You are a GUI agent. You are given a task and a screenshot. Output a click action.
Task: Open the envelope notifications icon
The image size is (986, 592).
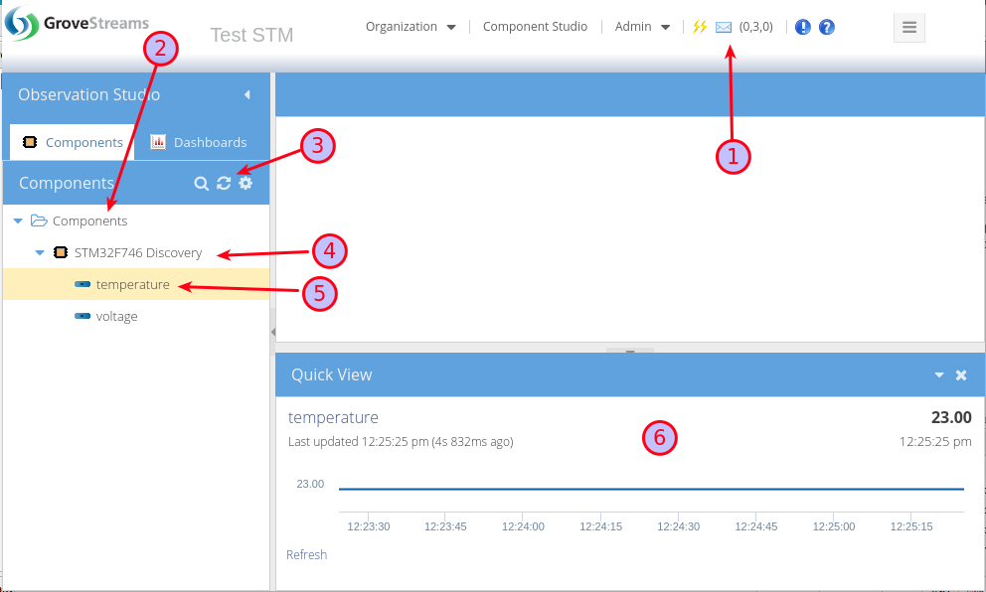tap(724, 27)
